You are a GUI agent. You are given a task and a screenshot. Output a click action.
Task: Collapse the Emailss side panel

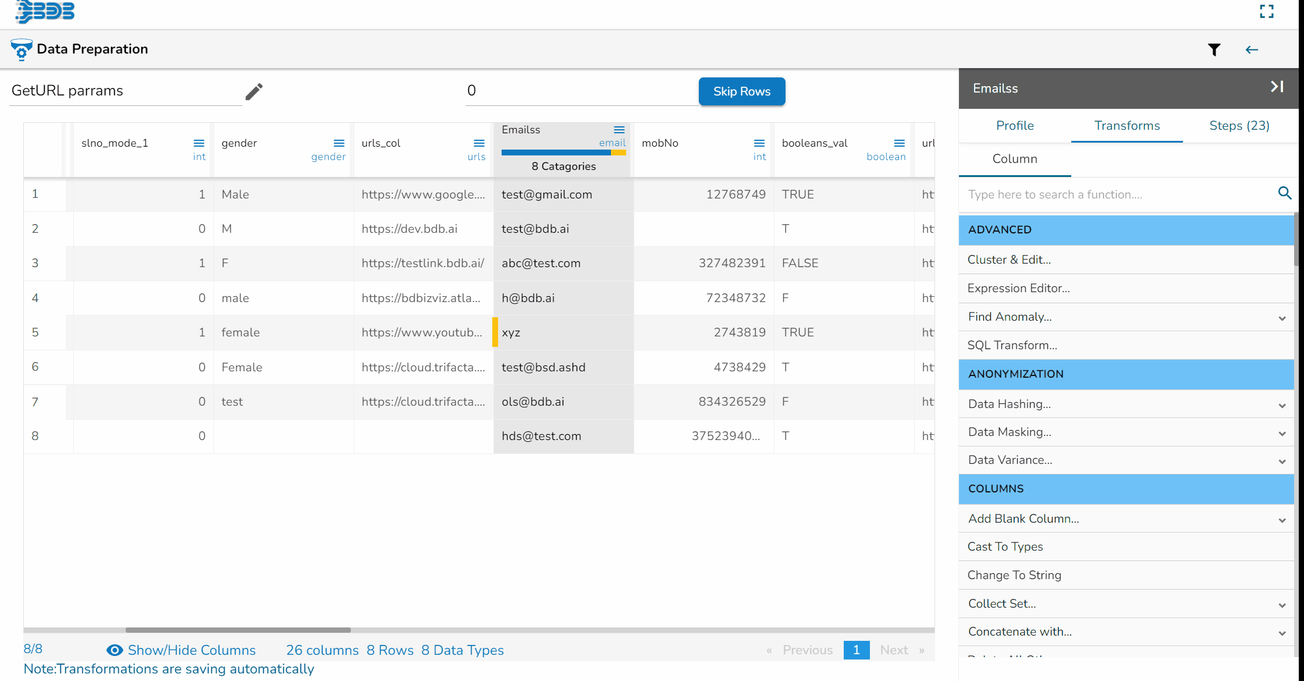(x=1277, y=87)
